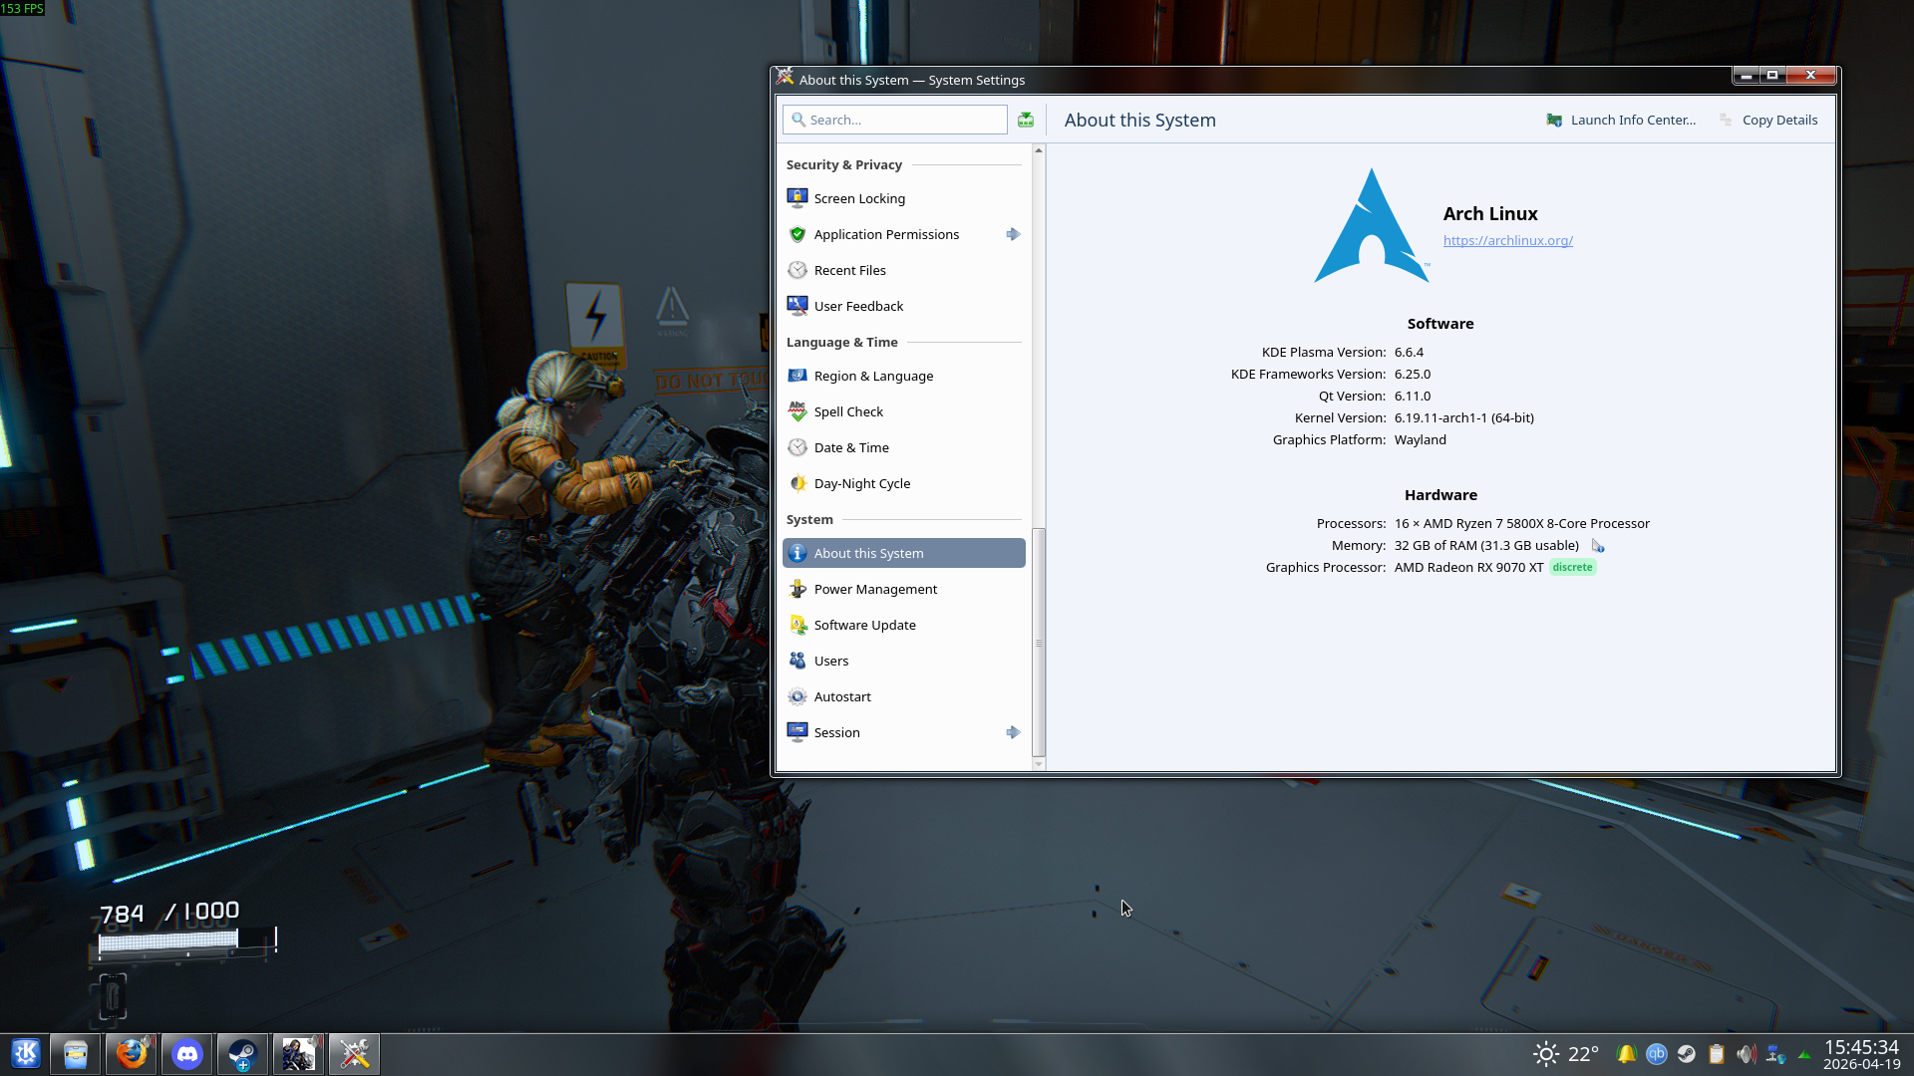Expand the Session category arrow

[x=1013, y=732]
